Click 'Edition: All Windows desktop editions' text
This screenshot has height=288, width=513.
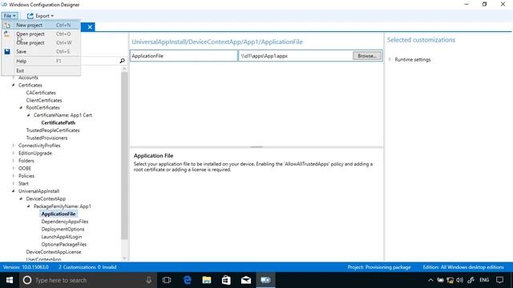[x=463, y=267]
